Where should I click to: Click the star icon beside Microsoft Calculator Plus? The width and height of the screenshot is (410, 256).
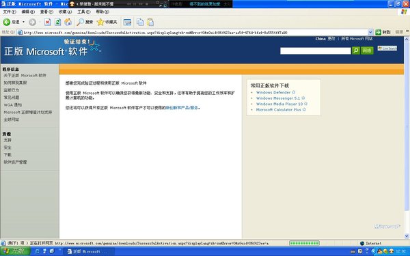pyautogui.click(x=304, y=109)
